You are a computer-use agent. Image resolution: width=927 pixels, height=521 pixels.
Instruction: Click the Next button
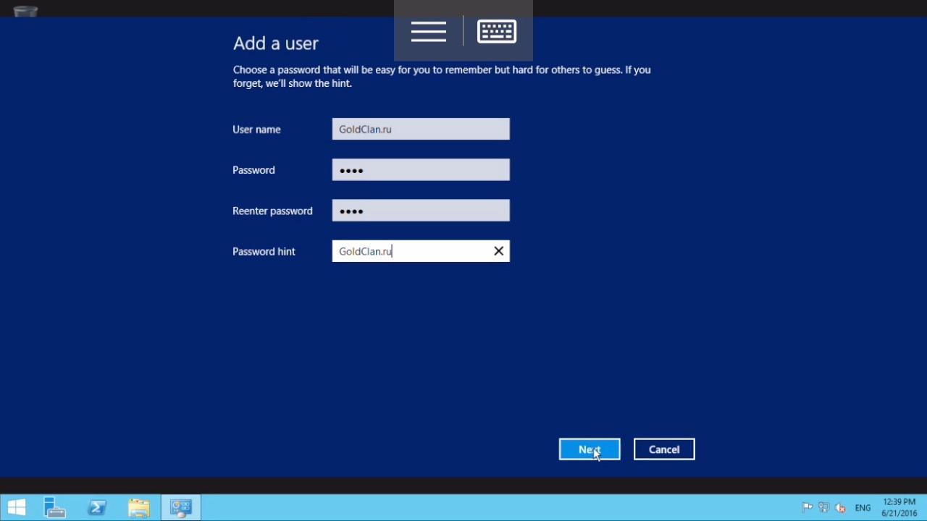[590, 449]
